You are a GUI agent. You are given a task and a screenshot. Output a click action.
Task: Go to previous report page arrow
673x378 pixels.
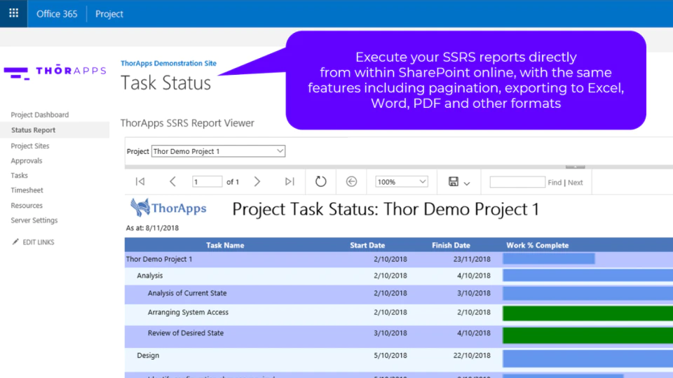pos(172,182)
